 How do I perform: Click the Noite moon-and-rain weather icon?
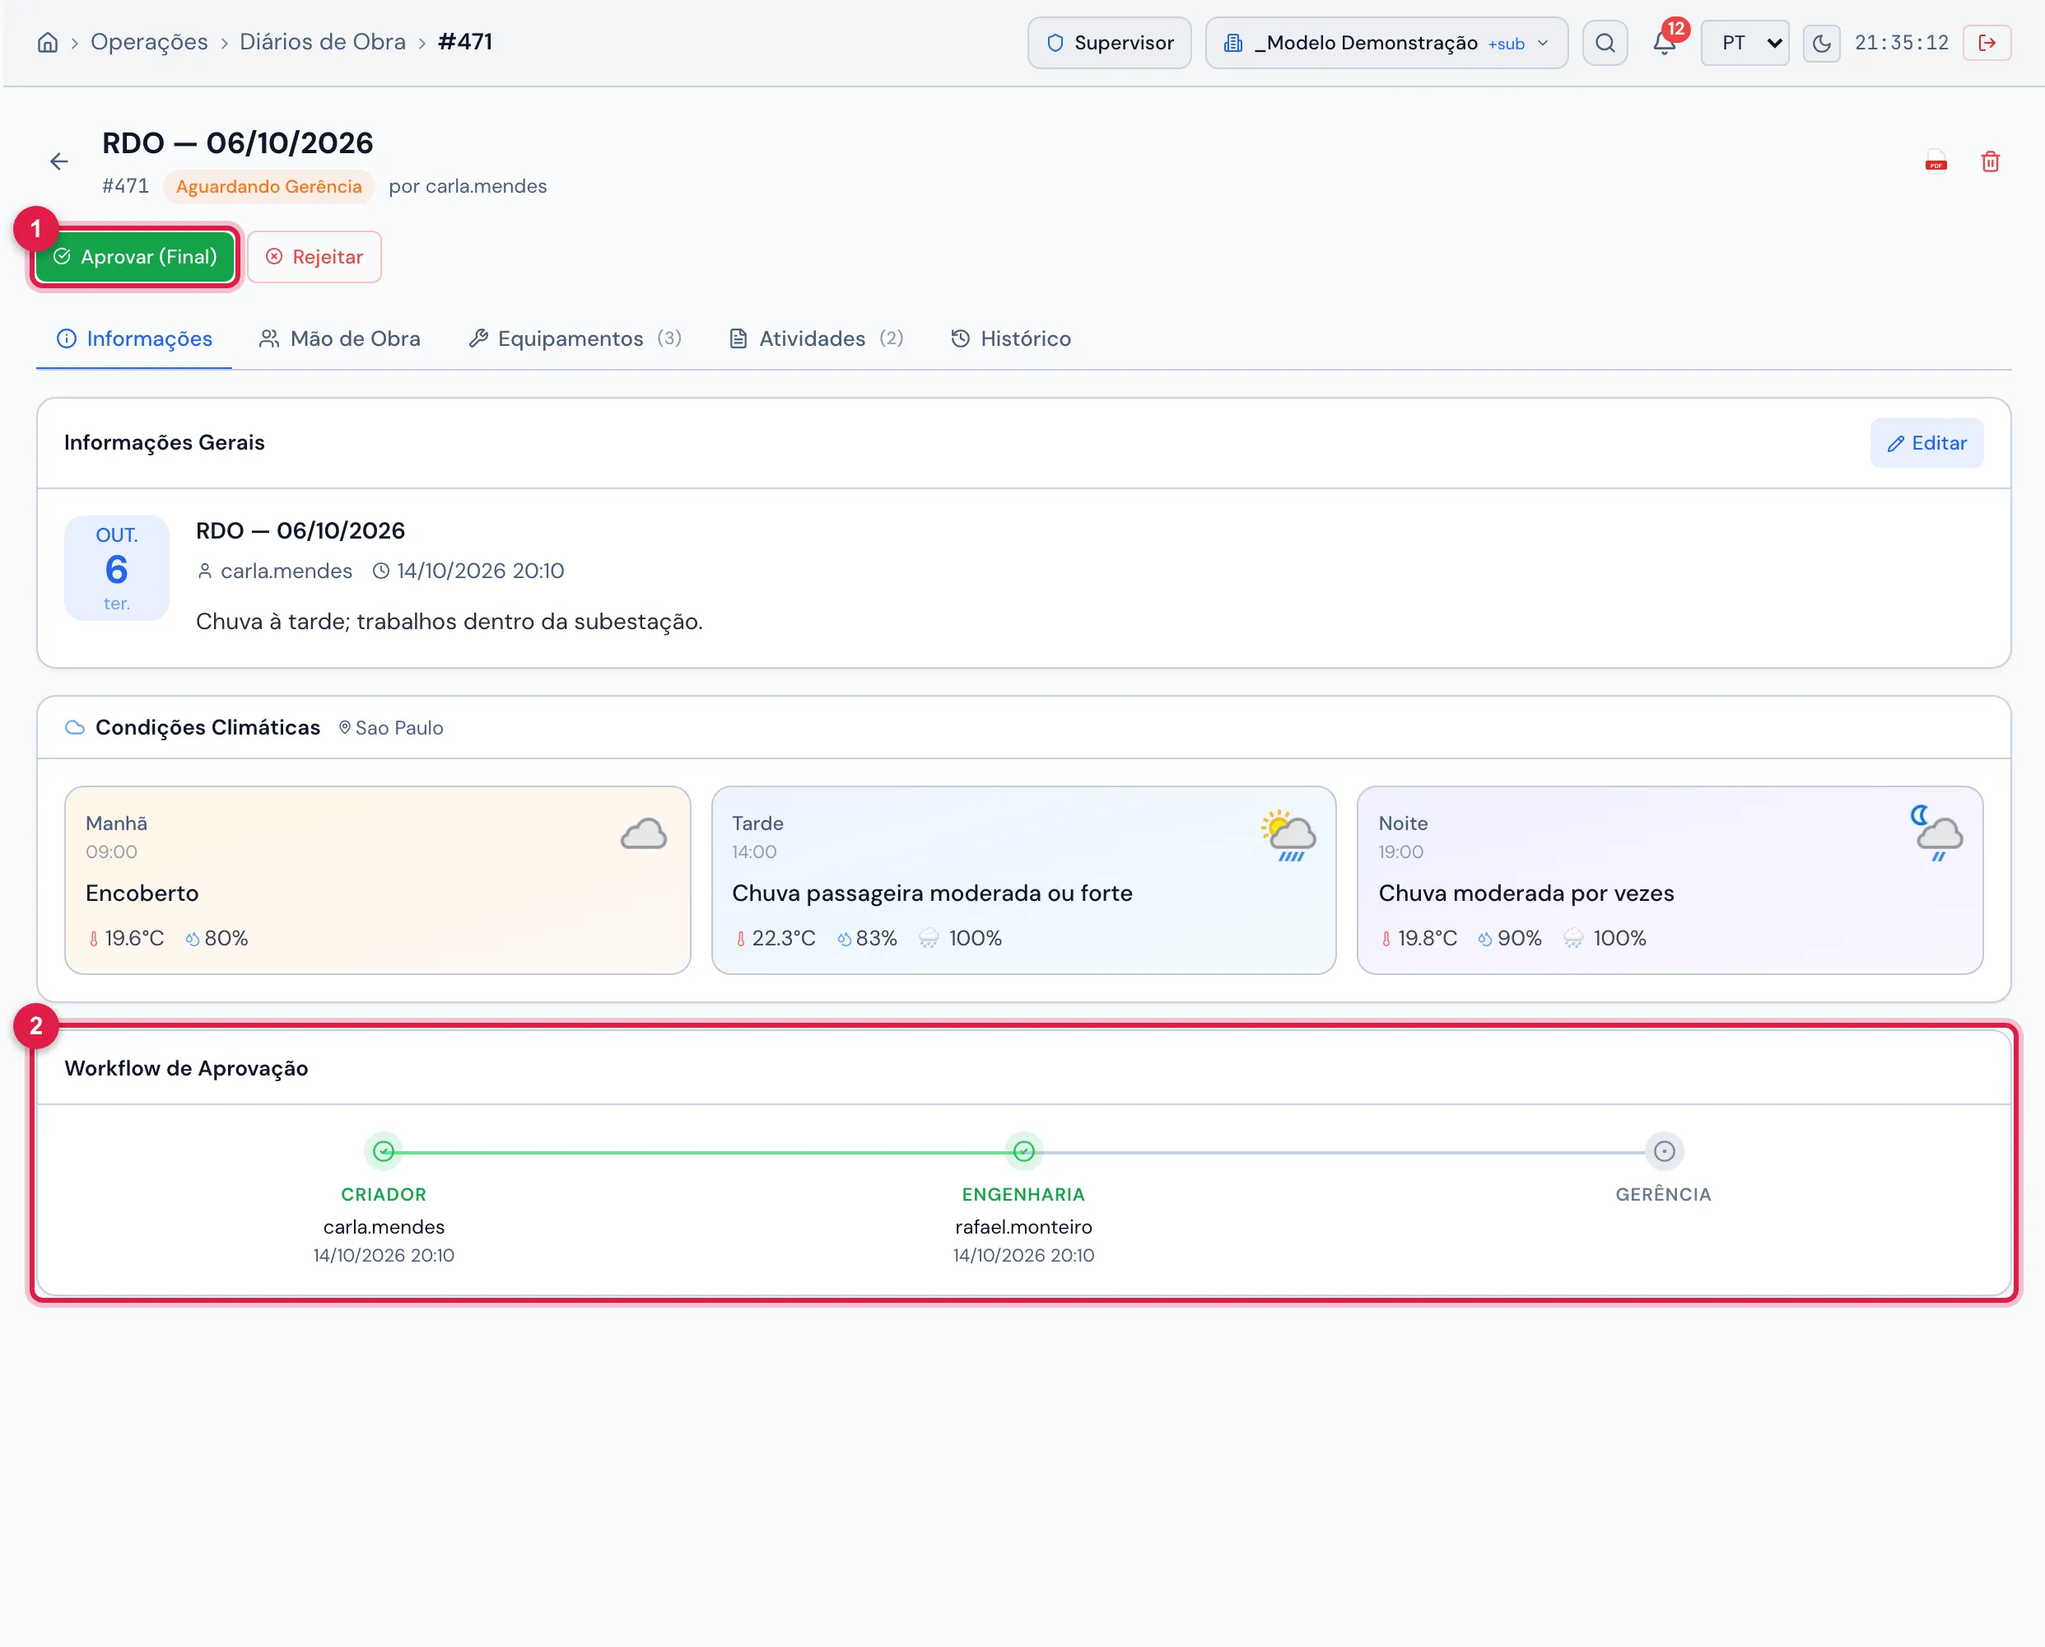[1936, 833]
